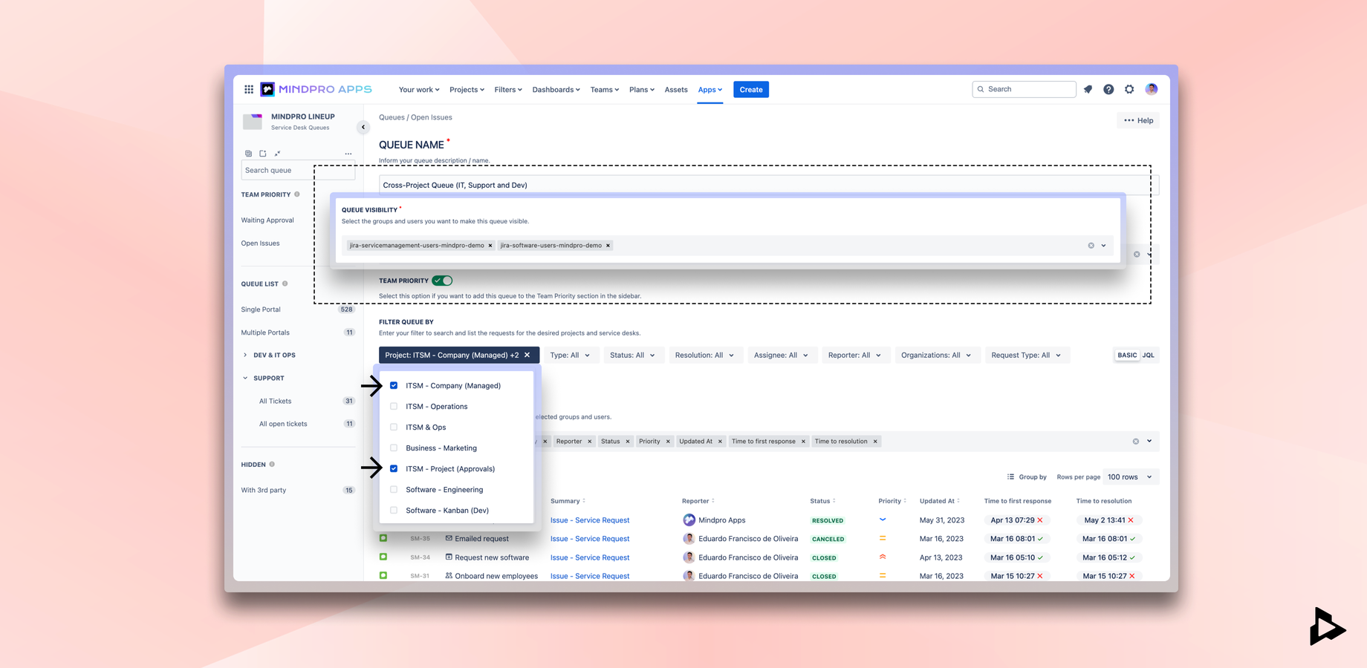
Task: Click the copy queue icon in sidebar
Action: pyautogui.click(x=248, y=154)
